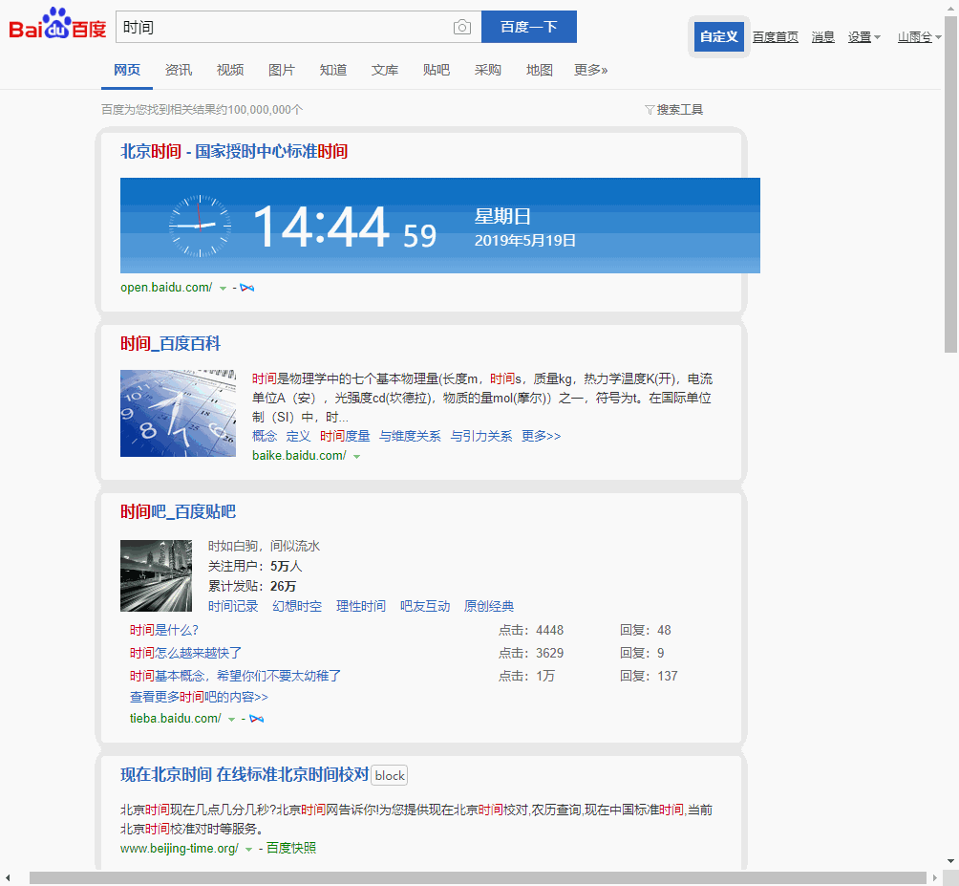
Task: Open the 时间度量 sublink
Action: (x=345, y=436)
